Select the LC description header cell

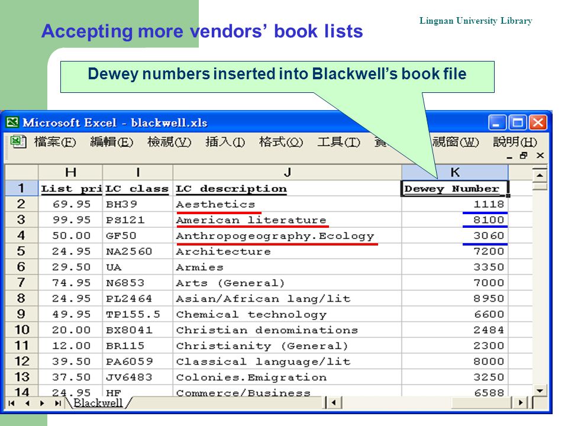[x=288, y=188]
